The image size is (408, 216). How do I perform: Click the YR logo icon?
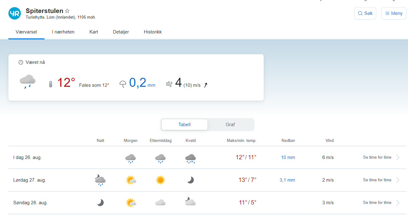pos(15,13)
